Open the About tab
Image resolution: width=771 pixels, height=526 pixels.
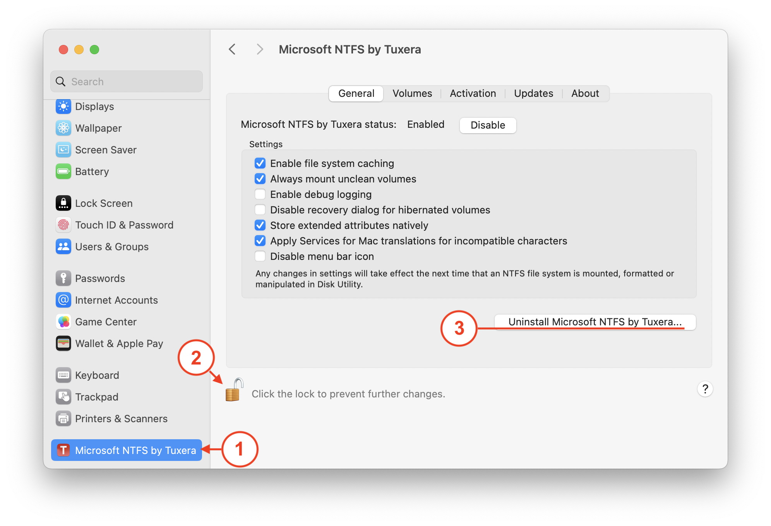[585, 94]
